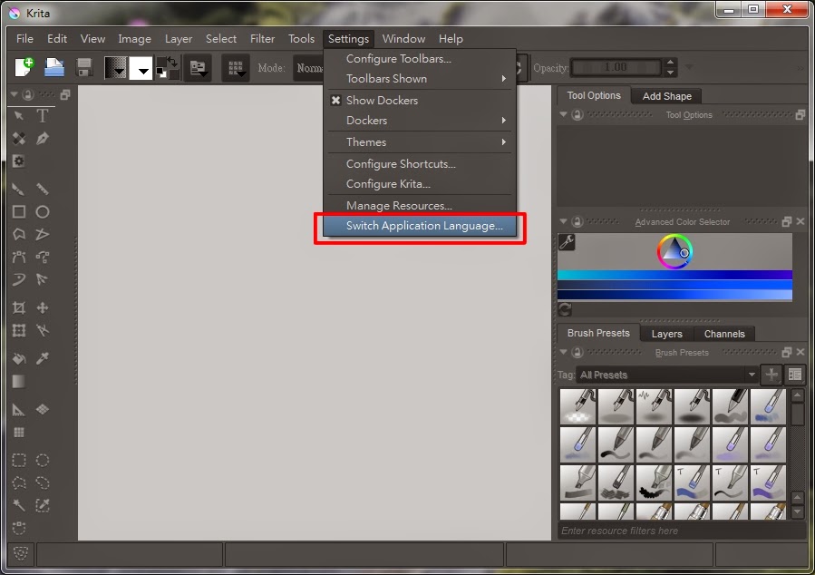Image resolution: width=815 pixels, height=575 pixels.
Task: Open the brush presets grid dropdown
Action: (x=236, y=68)
